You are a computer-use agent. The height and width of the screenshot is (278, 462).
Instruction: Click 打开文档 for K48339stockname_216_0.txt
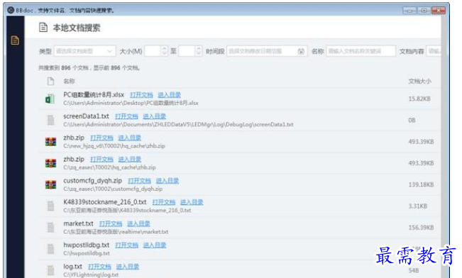pyautogui.click(x=164, y=202)
